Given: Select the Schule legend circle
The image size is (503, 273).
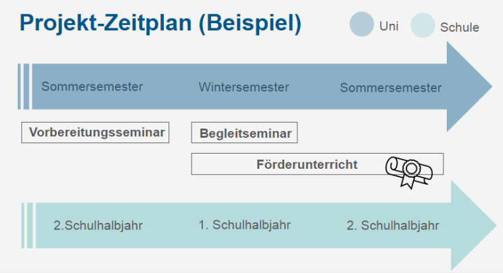Looking at the screenshot, I should (422, 26).
